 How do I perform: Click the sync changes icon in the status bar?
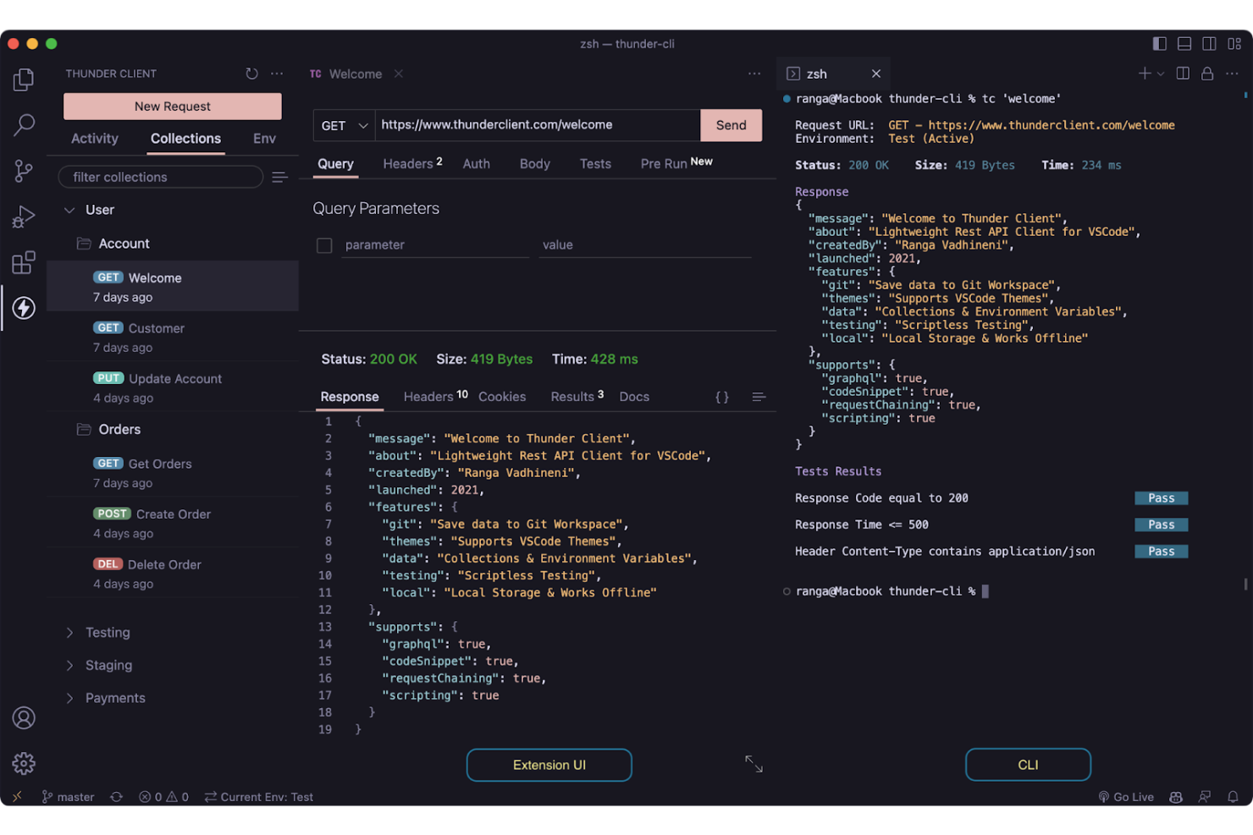pyautogui.click(x=117, y=797)
